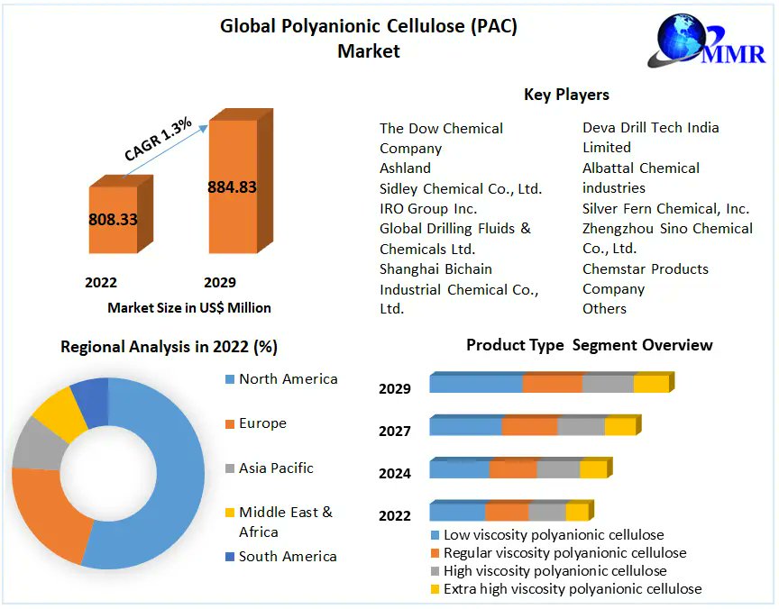Expand the Product Type Segment Overview section
The image size is (779, 609).
589,344
